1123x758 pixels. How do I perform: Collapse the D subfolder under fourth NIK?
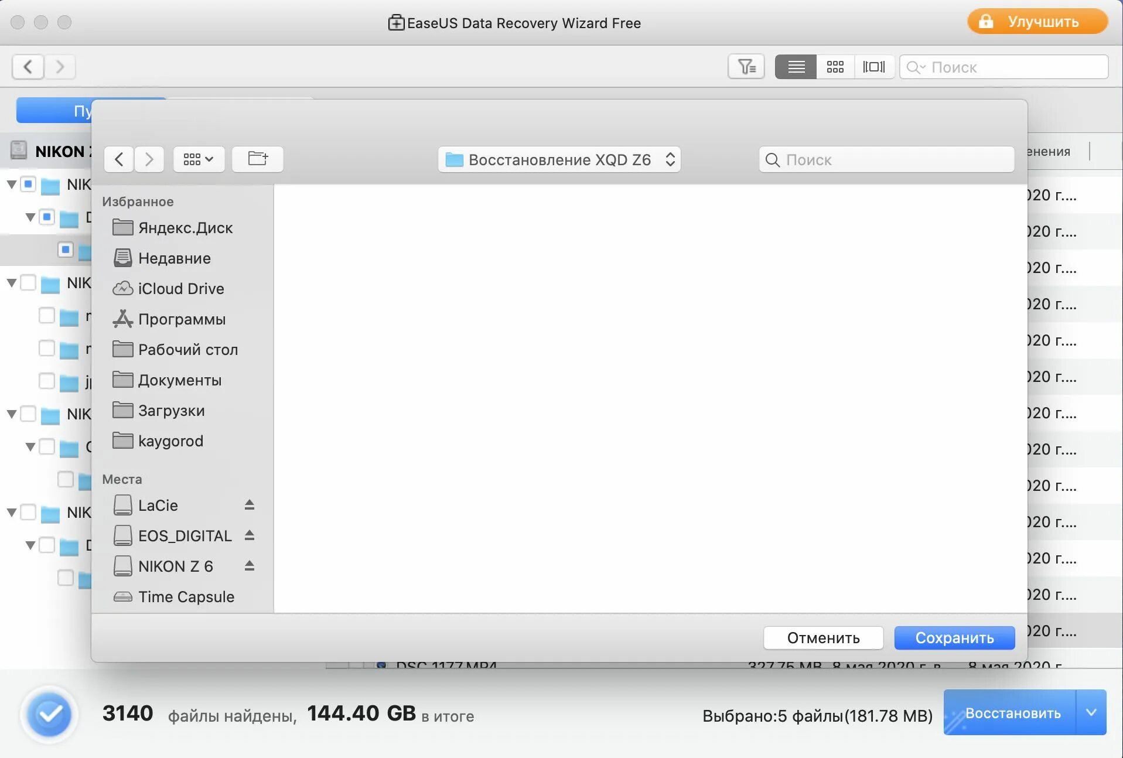pyautogui.click(x=30, y=545)
